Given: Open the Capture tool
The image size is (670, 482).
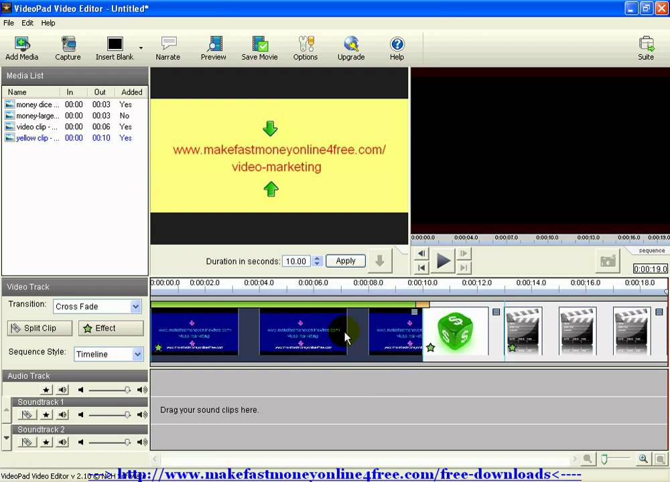Looking at the screenshot, I should click(68, 48).
